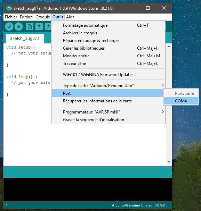201x211 pixels.
Task: Click the Arduino logo in title bar
Action: (9, 8)
